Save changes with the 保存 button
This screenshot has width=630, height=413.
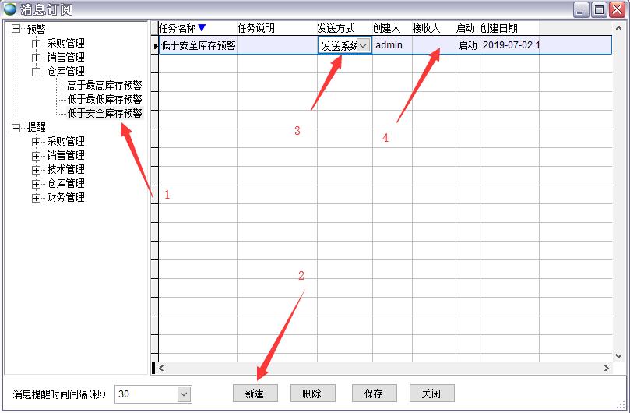coord(374,394)
